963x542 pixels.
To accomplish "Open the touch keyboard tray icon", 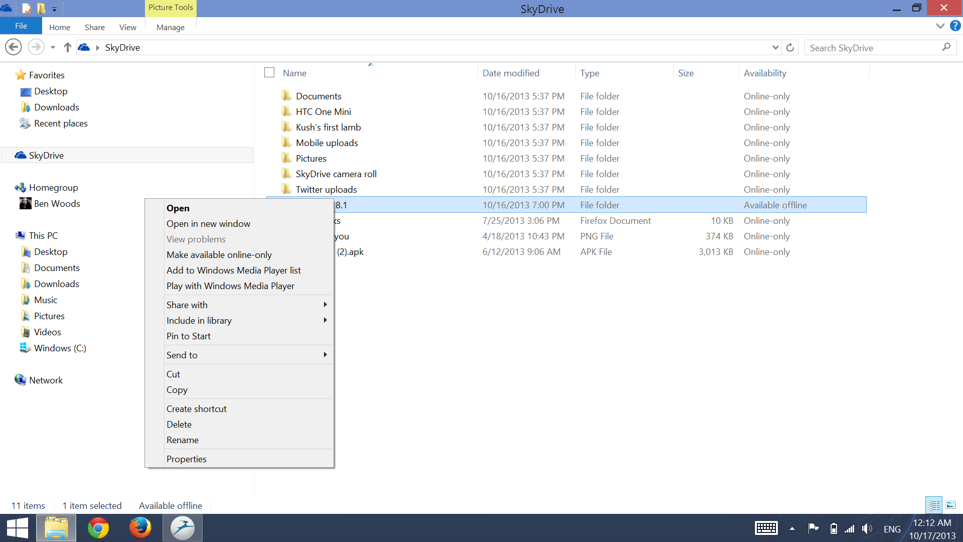I will 766,528.
